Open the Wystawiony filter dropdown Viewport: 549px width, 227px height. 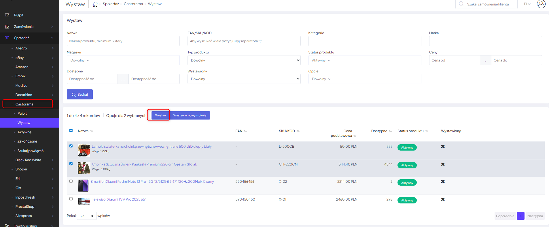(x=244, y=79)
